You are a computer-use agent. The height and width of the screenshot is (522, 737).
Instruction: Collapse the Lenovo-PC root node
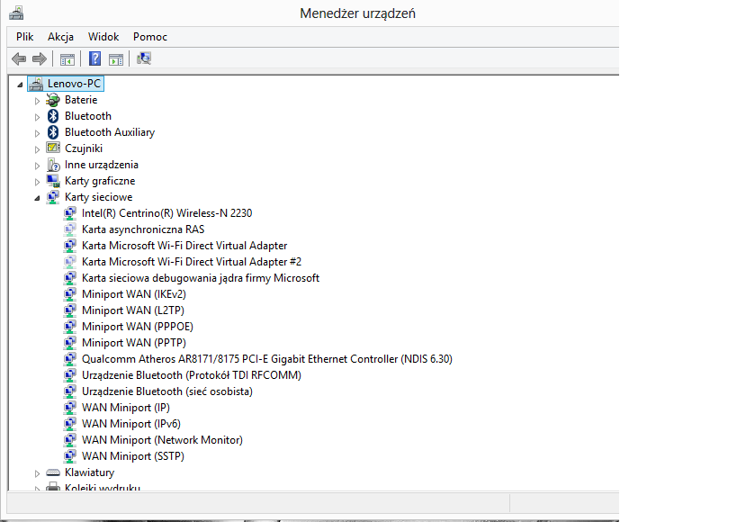tap(20, 85)
